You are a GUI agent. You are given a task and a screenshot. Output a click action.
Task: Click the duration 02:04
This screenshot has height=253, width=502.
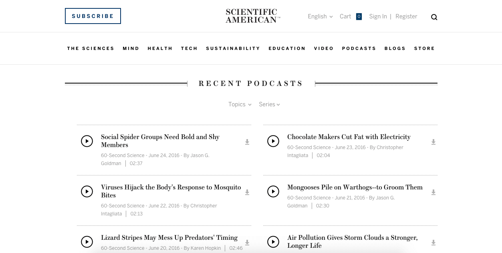tap(323, 155)
